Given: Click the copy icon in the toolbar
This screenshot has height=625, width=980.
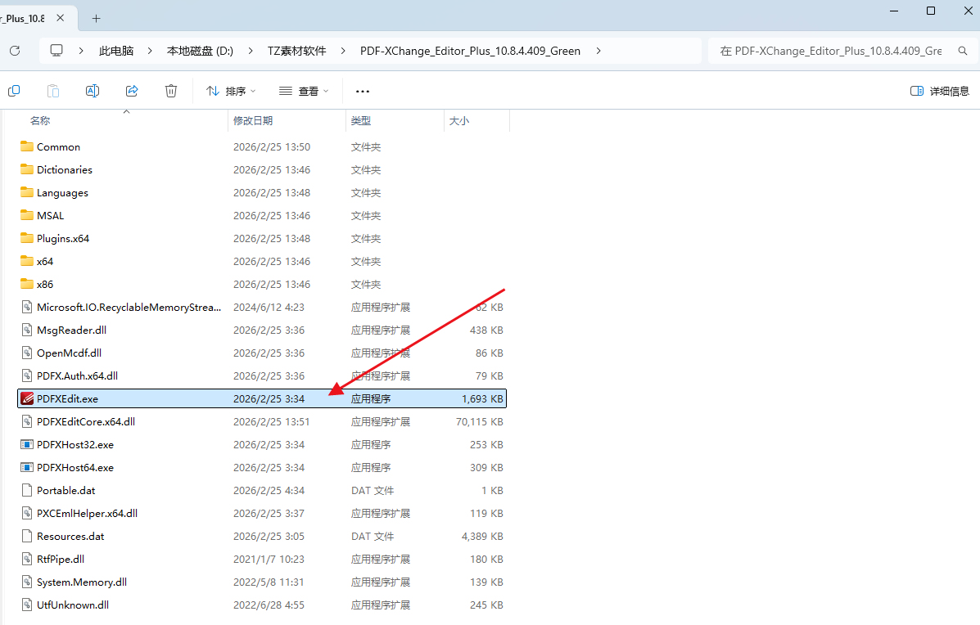Looking at the screenshot, I should pyautogui.click(x=14, y=91).
